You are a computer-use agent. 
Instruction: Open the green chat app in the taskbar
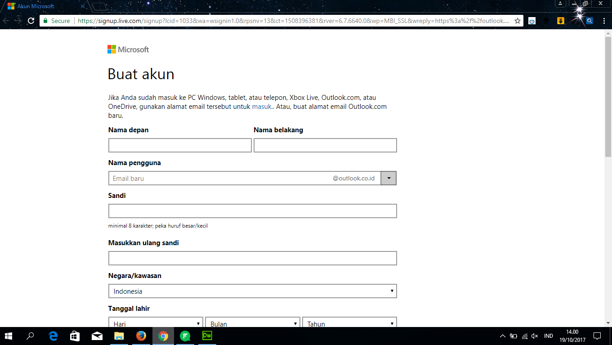(185, 336)
